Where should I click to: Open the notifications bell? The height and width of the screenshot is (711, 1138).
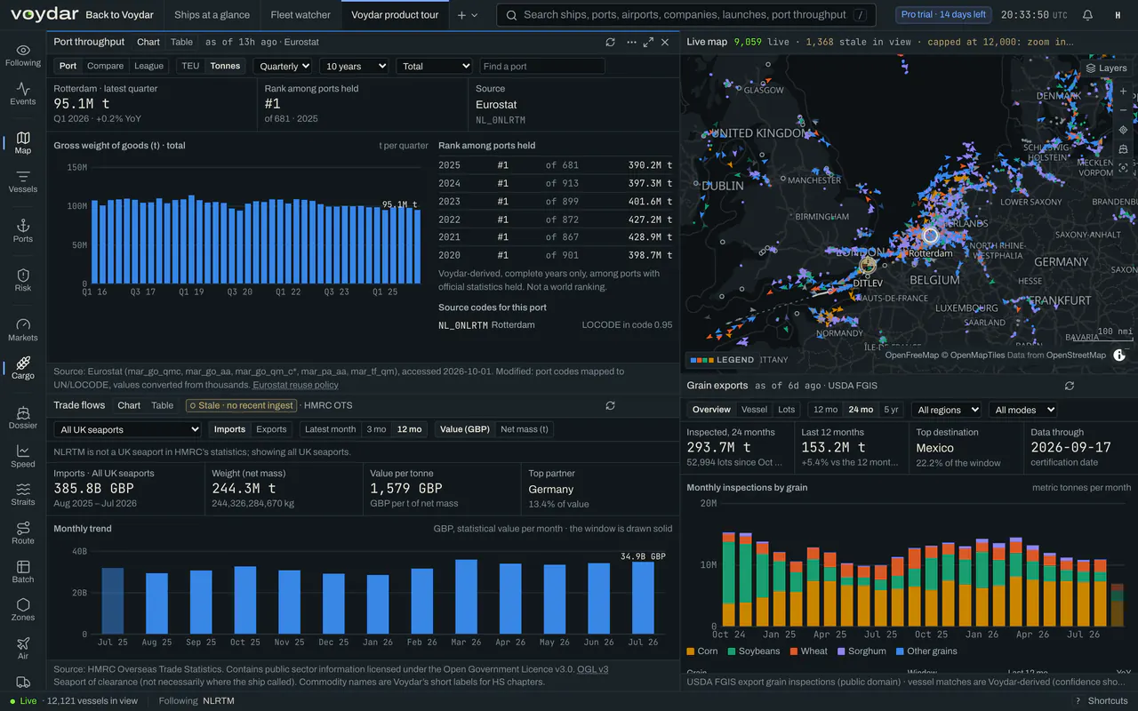(x=1088, y=15)
